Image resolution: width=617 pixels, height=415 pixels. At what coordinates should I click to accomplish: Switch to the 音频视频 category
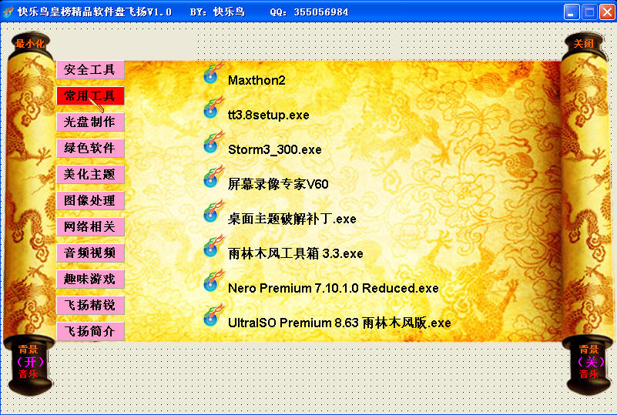(x=90, y=253)
